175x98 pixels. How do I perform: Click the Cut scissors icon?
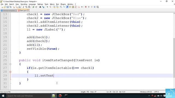pos(23,7)
